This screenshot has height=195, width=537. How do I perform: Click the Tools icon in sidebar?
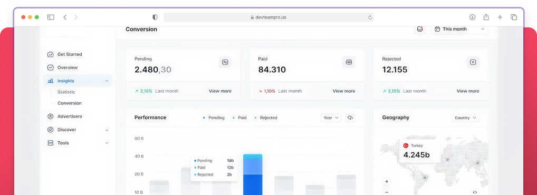pyautogui.click(x=50, y=143)
